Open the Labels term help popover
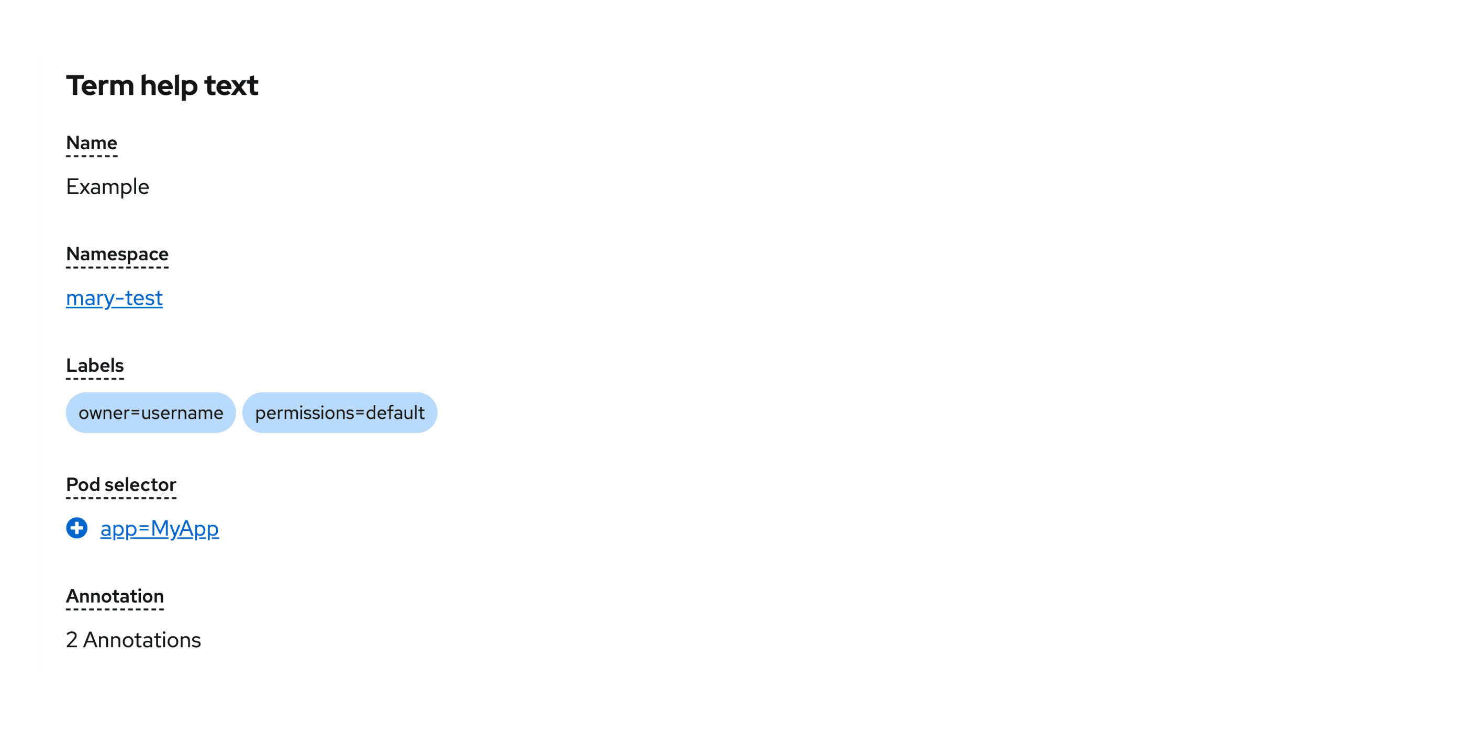 point(95,366)
